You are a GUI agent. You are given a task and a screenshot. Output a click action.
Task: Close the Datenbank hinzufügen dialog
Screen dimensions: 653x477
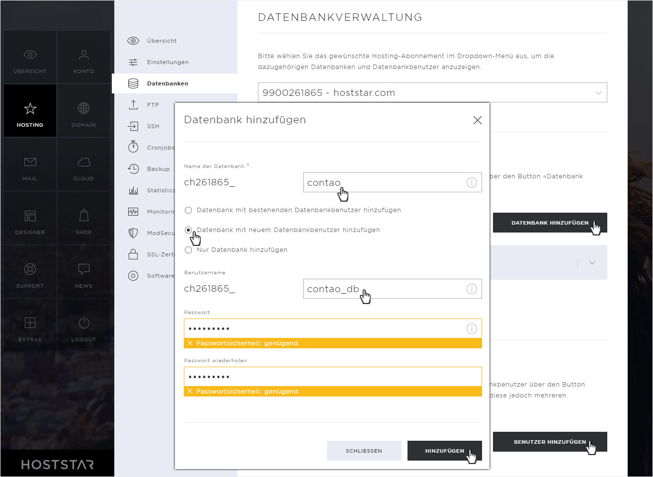coord(478,120)
